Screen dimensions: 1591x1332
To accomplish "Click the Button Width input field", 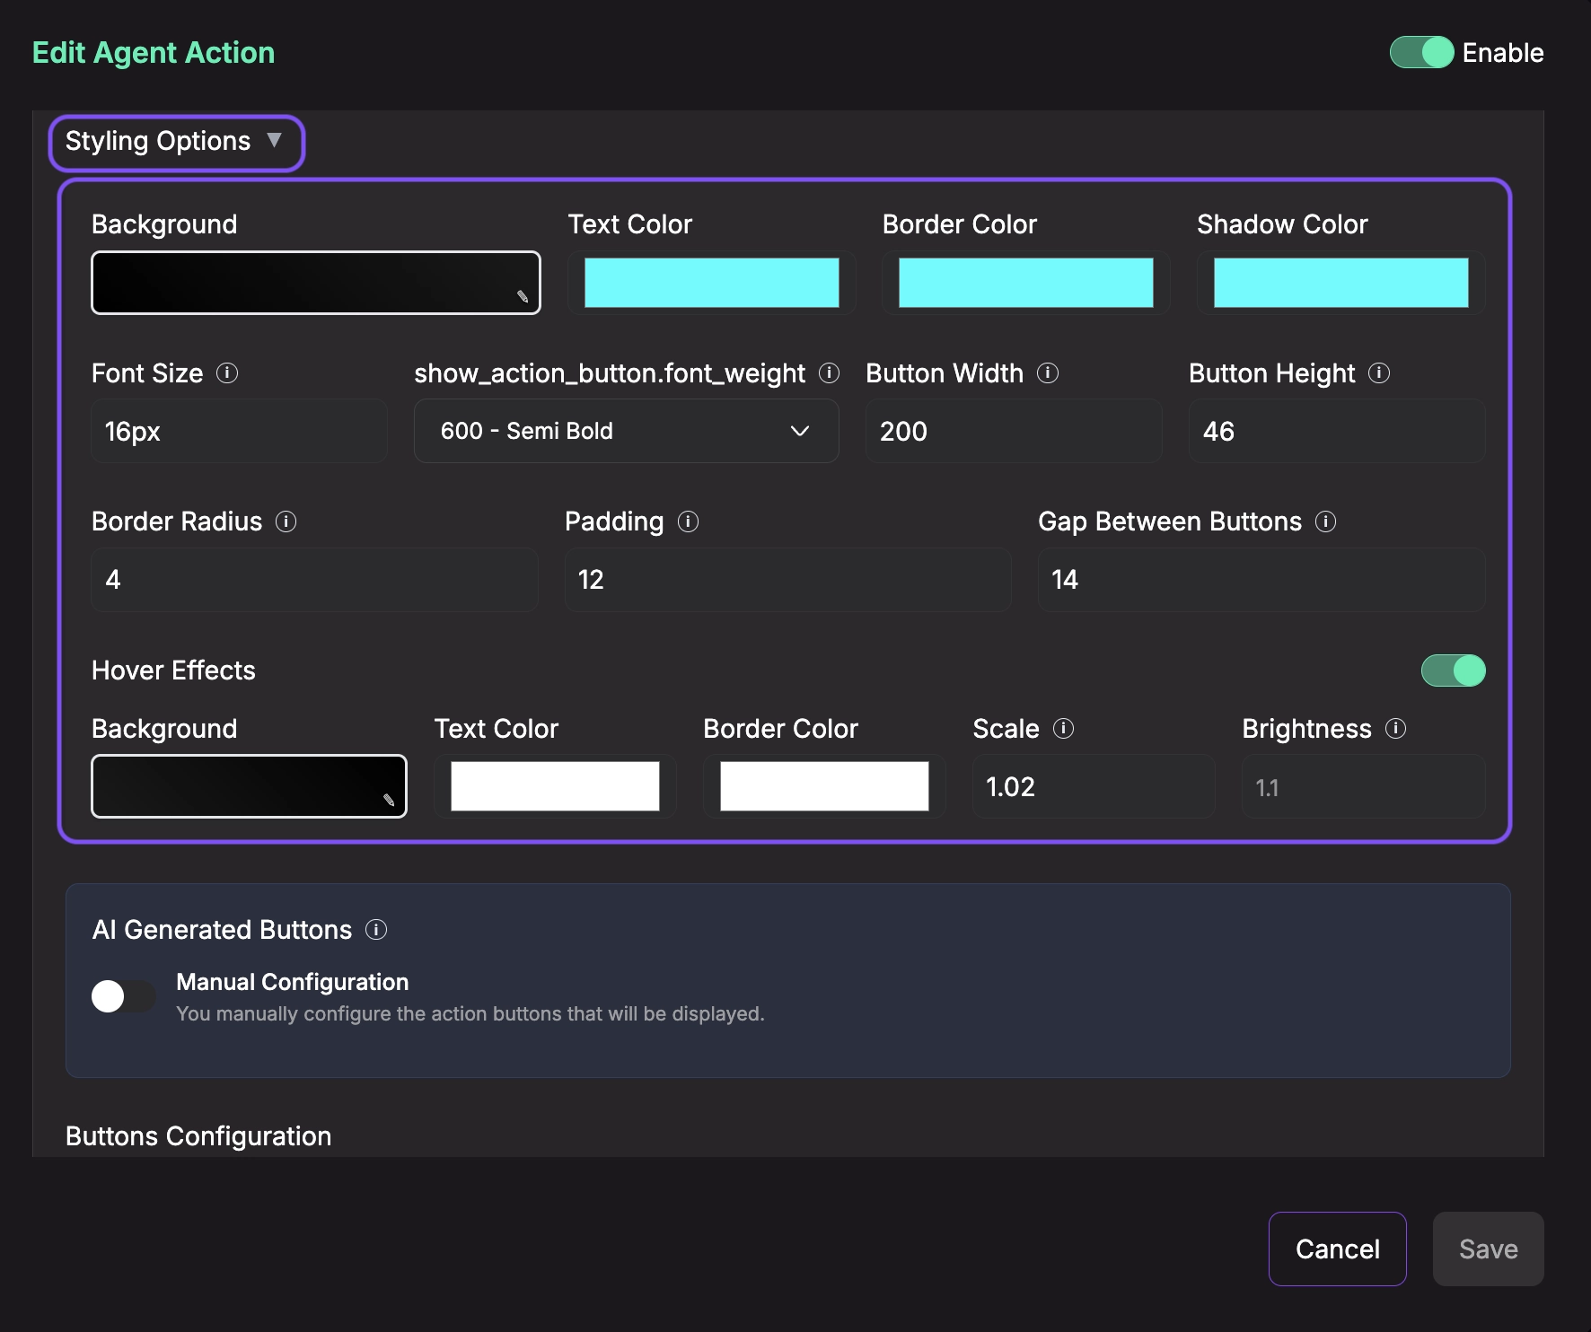I will [1013, 432].
